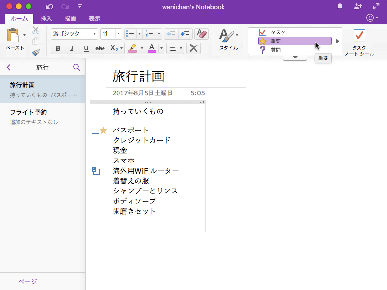
Task: Clear formatting with the eraser icon
Action: 202,34
